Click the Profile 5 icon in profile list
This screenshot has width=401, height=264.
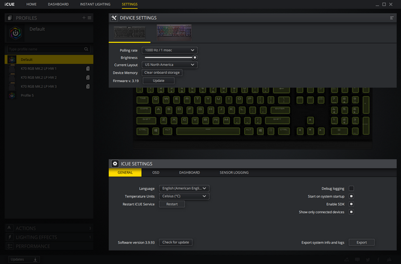12,95
